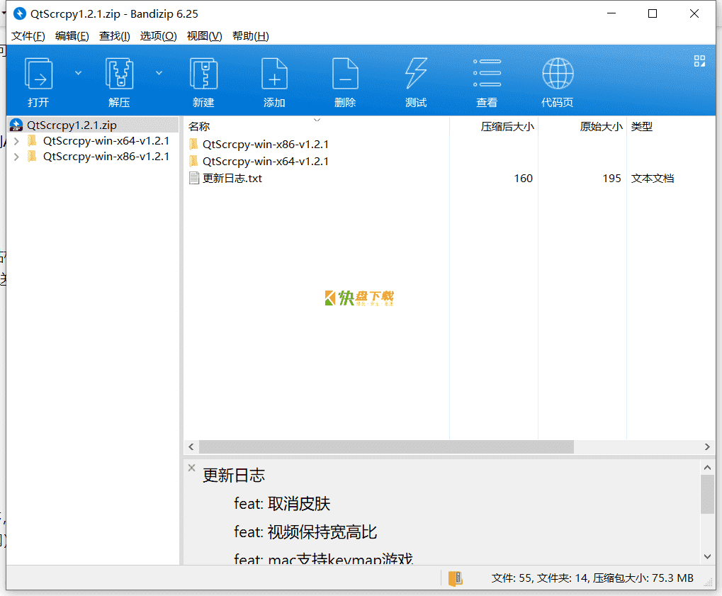Maximize the Bandizip window

(653, 13)
